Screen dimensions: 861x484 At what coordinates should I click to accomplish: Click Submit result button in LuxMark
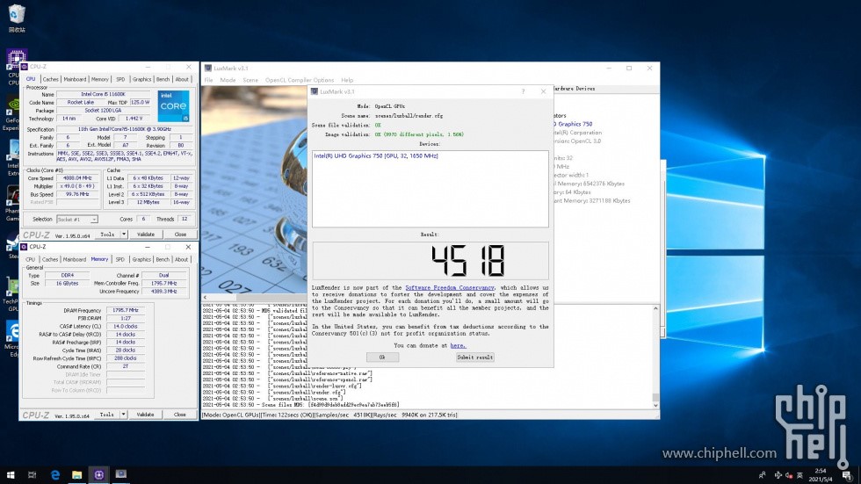tap(475, 358)
